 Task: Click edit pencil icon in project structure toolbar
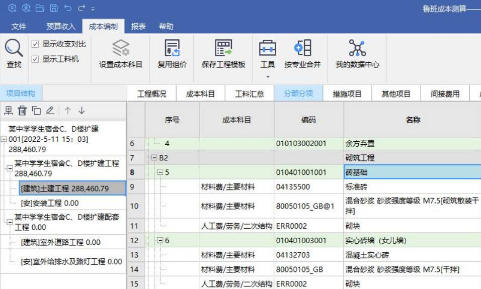click(x=50, y=111)
